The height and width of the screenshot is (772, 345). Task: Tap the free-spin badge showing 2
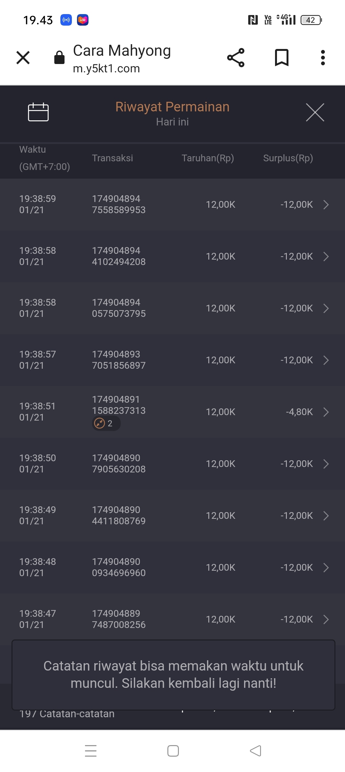point(106,423)
